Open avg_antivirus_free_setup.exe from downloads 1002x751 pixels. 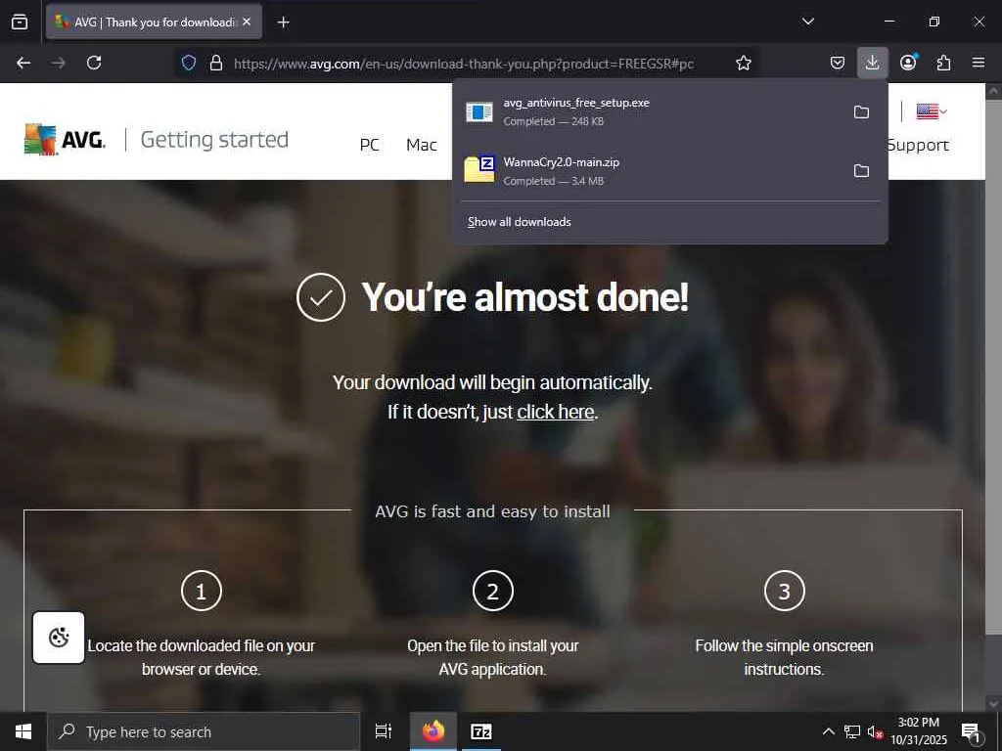(x=651, y=111)
